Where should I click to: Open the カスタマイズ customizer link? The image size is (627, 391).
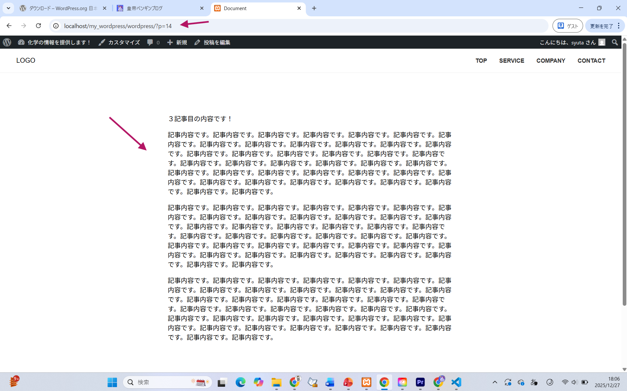119,42
